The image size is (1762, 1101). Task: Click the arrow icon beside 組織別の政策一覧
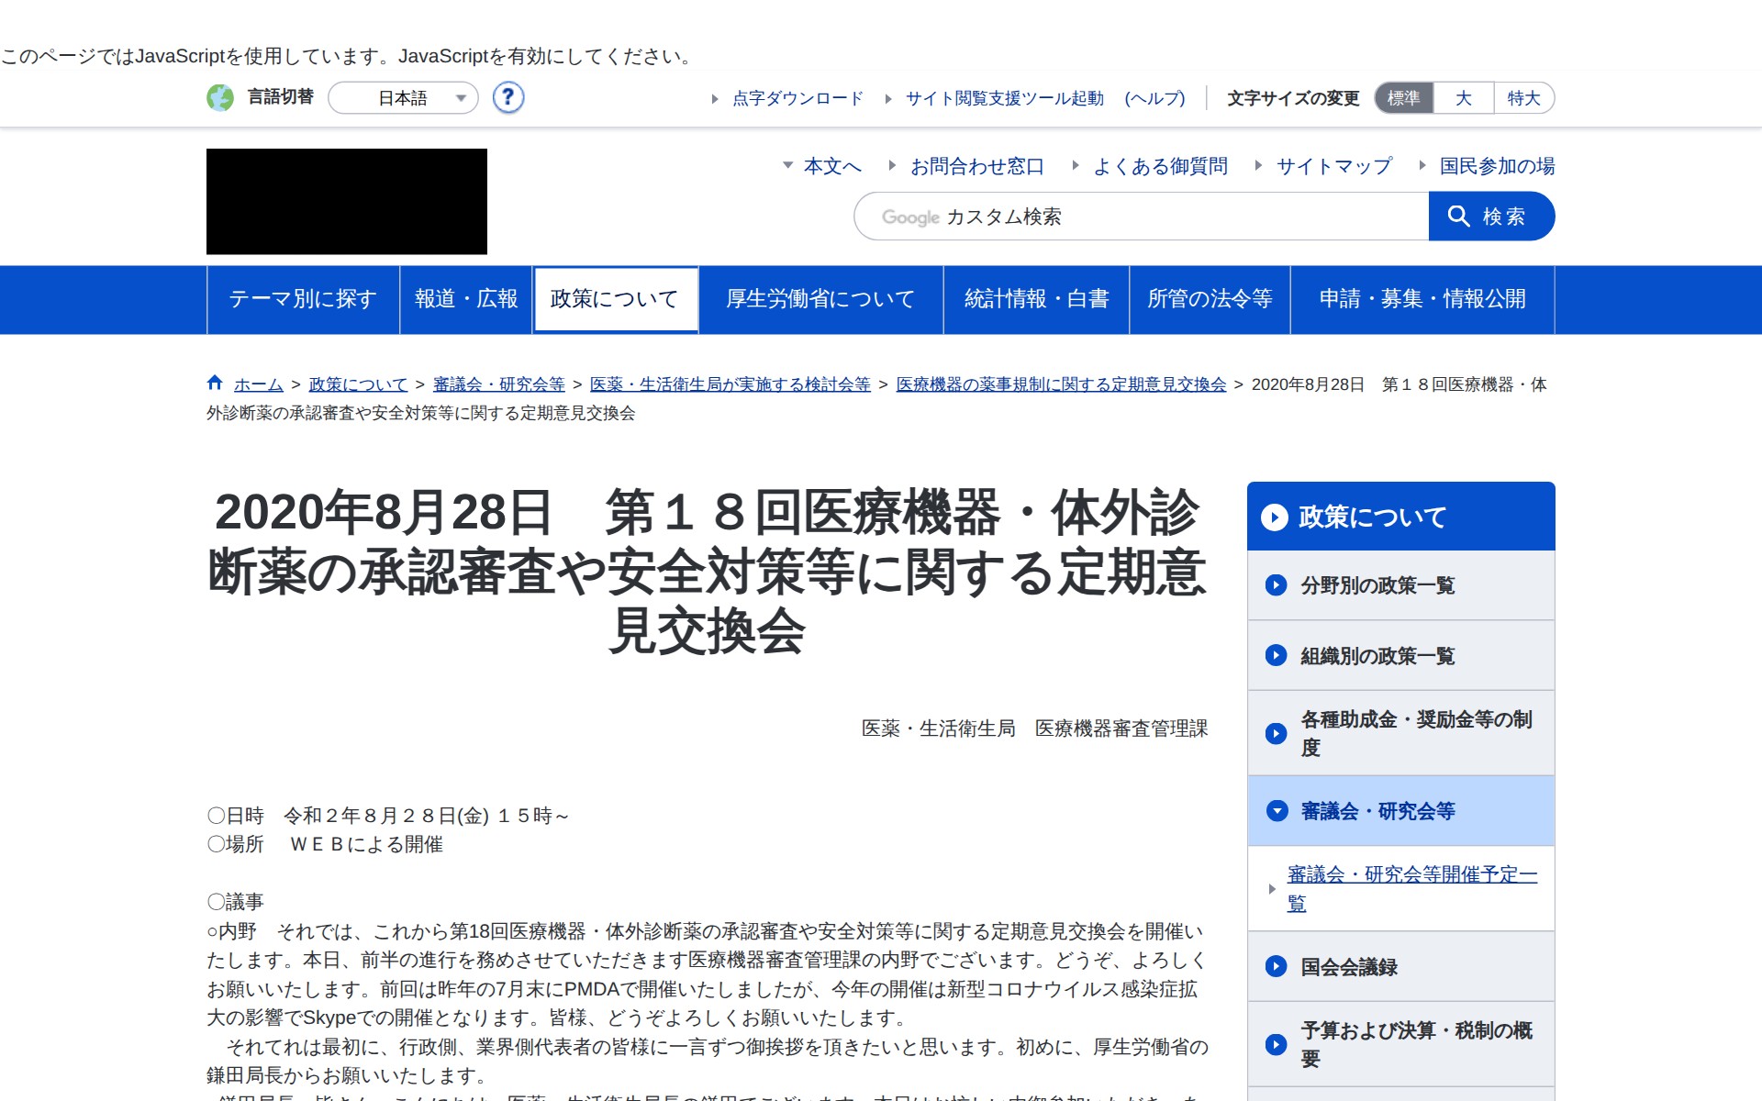pyautogui.click(x=1276, y=655)
